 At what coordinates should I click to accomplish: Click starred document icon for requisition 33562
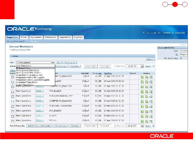pos(147,111)
